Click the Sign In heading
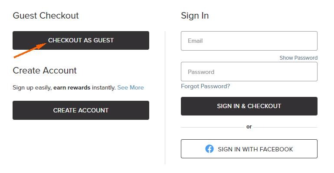The height and width of the screenshot is (173, 334). coord(195,16)
